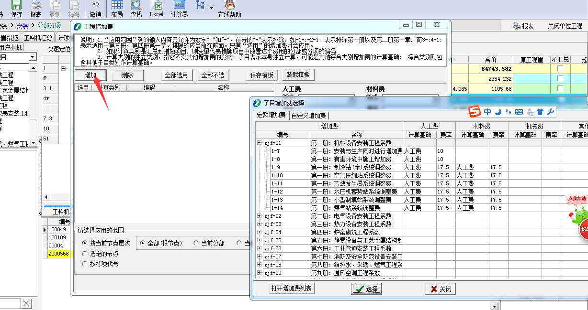Expand the zjf-08 给排水 node
The image size is (588, 310).
(260, 265)
